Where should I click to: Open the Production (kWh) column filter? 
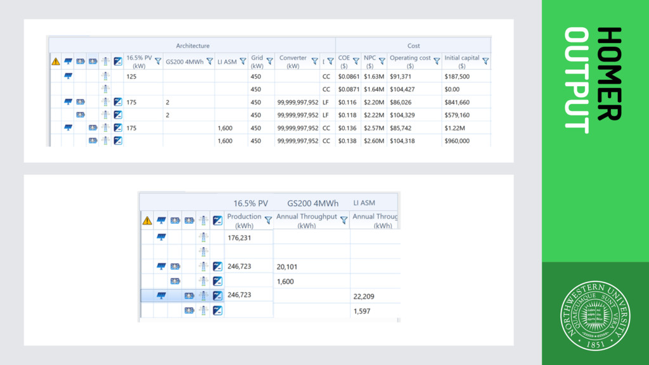pyautogui.click(x=268, y=220)
